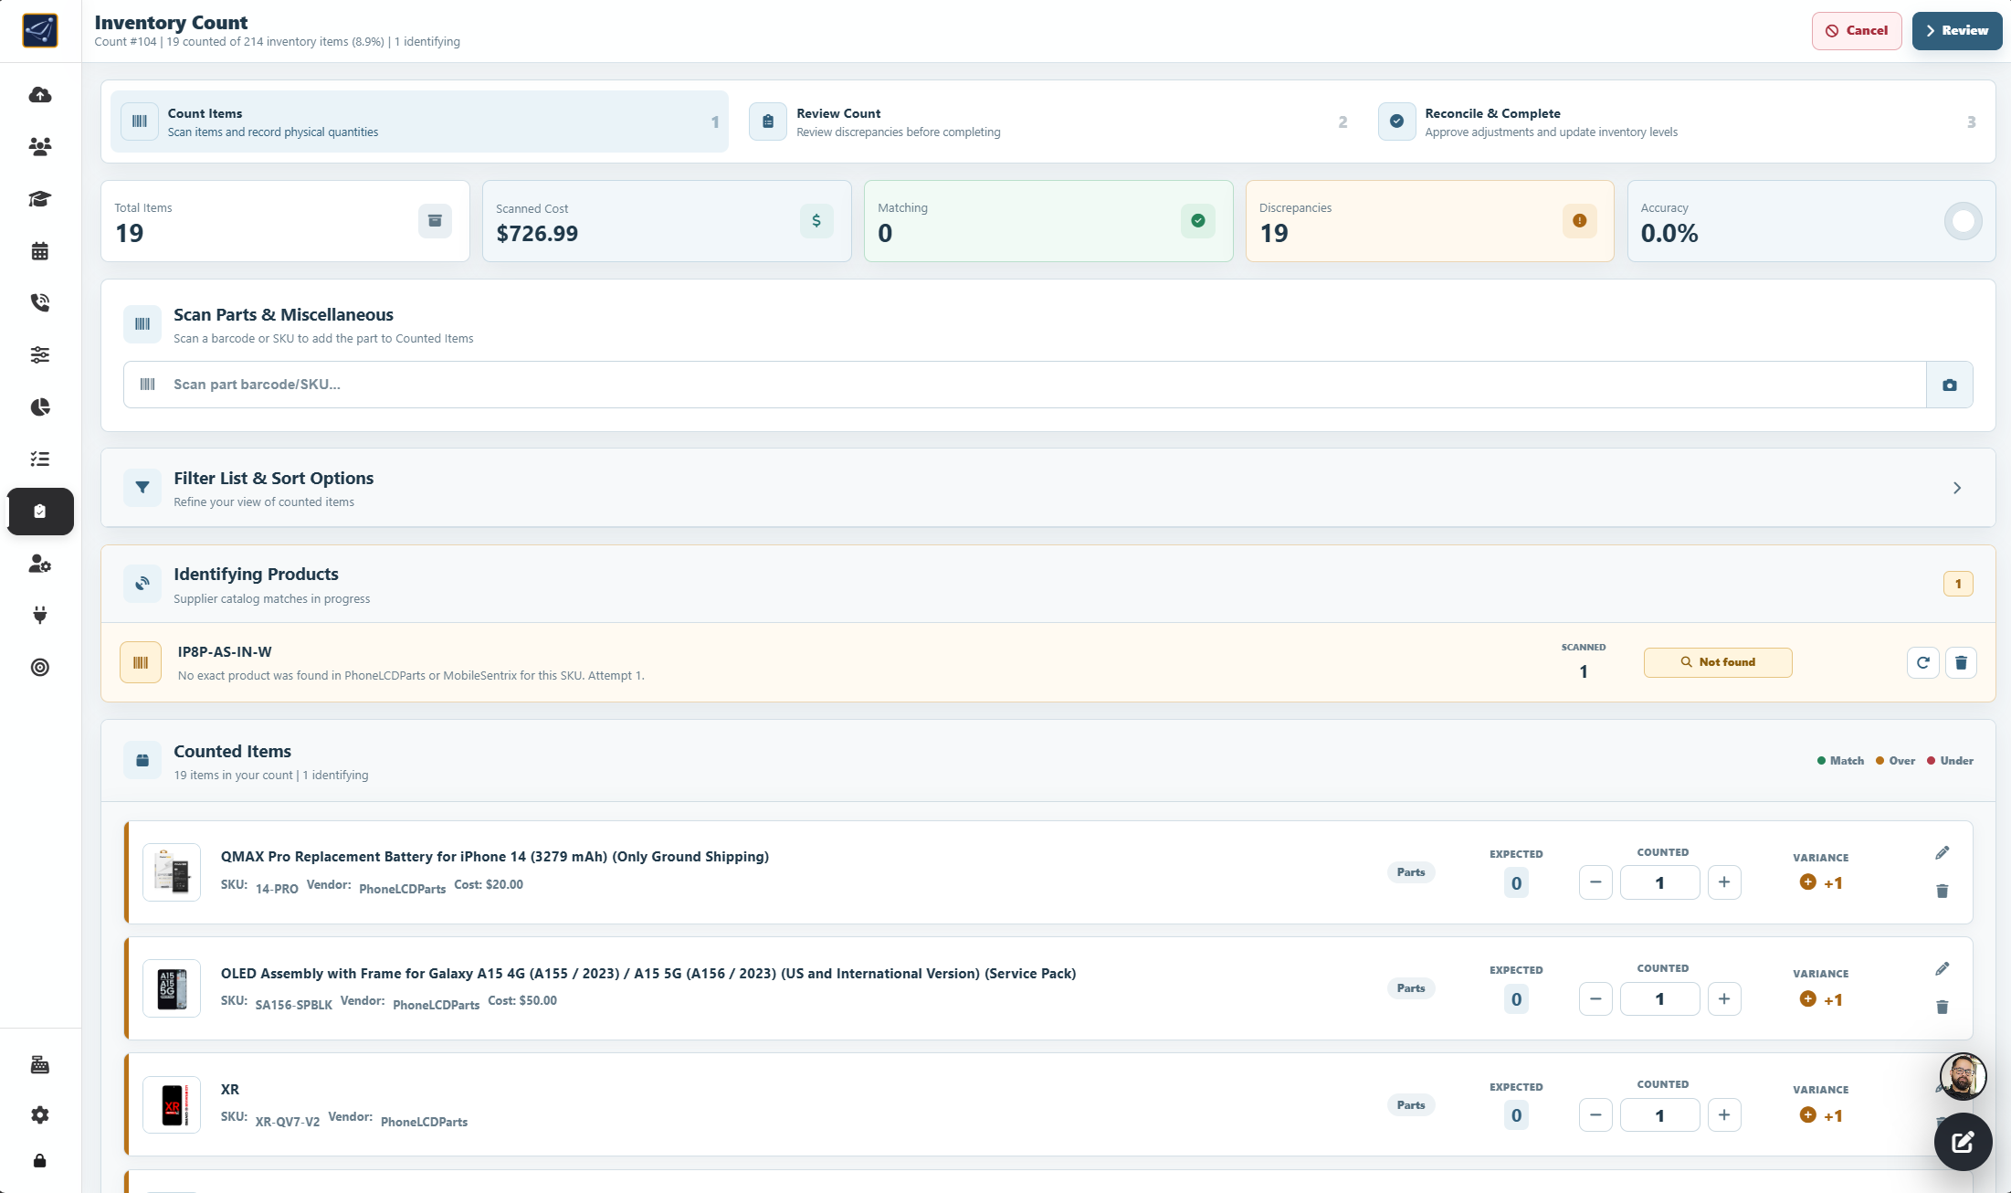Image resolution: width=2011 pixels, height=1193 pixels.
Task: Delete the QMAX Pro Battery item
Action: tap(1943, 891)
